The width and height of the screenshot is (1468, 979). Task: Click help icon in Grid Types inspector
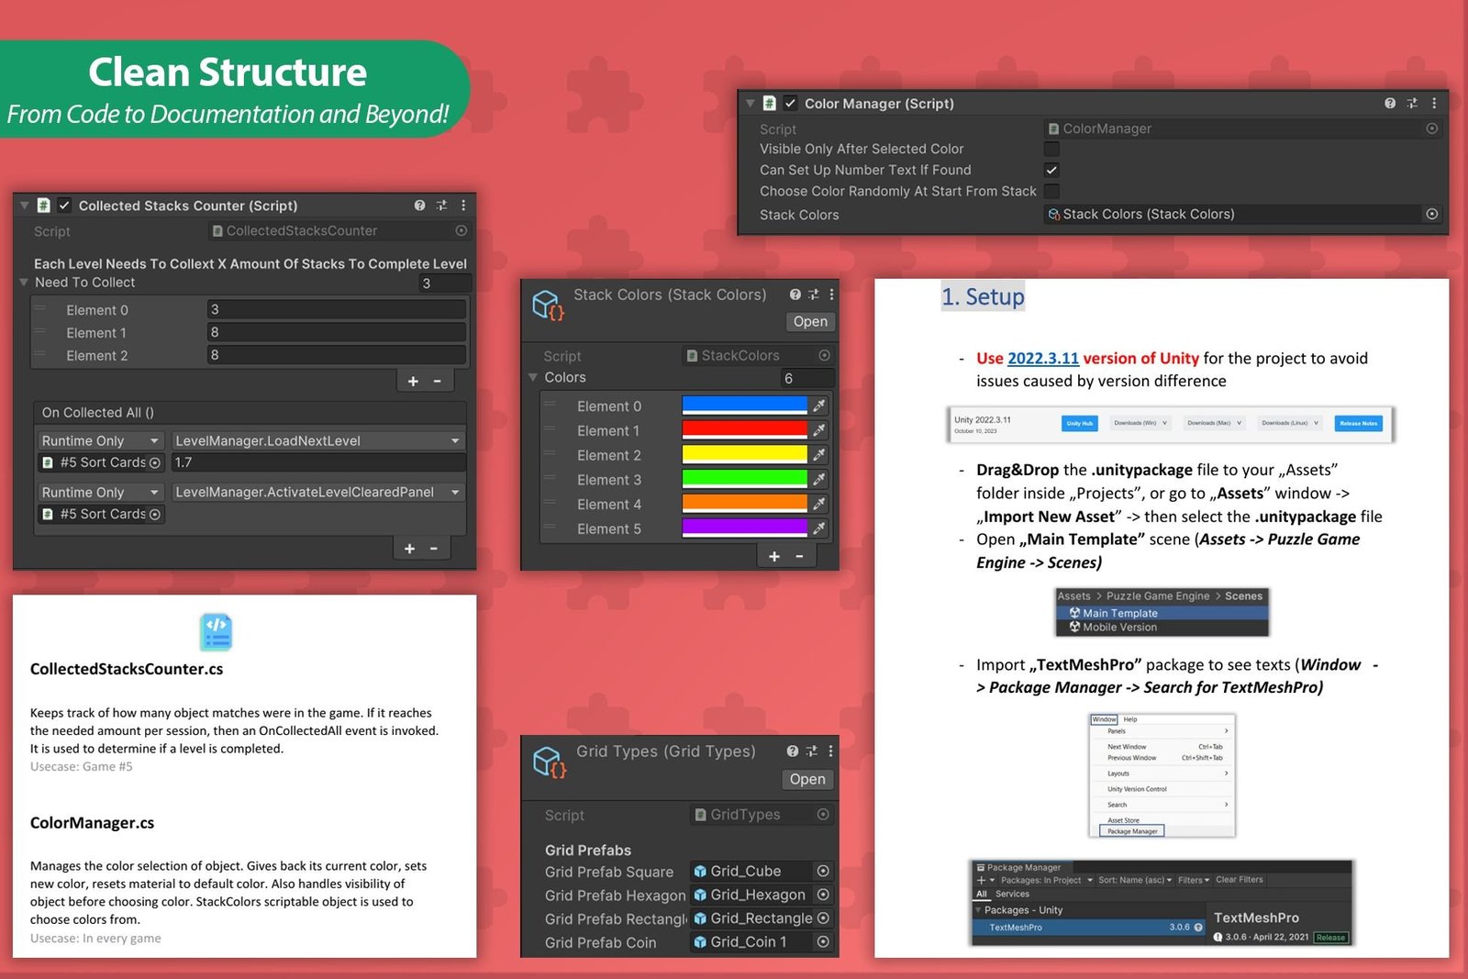coord(793,751)
